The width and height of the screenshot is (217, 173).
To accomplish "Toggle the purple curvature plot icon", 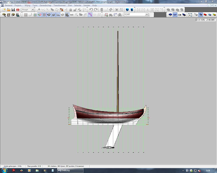I will tap(90, 15).
